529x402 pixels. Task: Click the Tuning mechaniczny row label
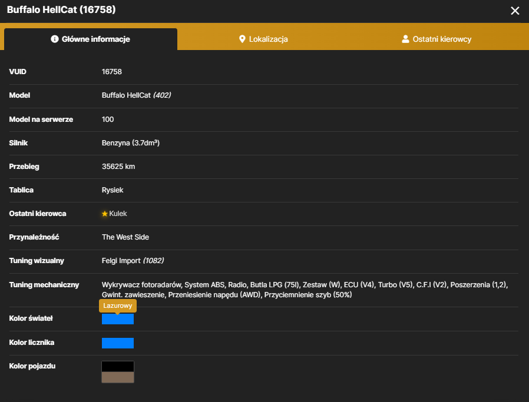(x=44, y=285)
